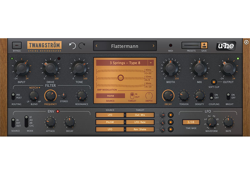Flip the ENV Source in/ext/out switch
Screen dimensions: 250x175
point(13,123)
